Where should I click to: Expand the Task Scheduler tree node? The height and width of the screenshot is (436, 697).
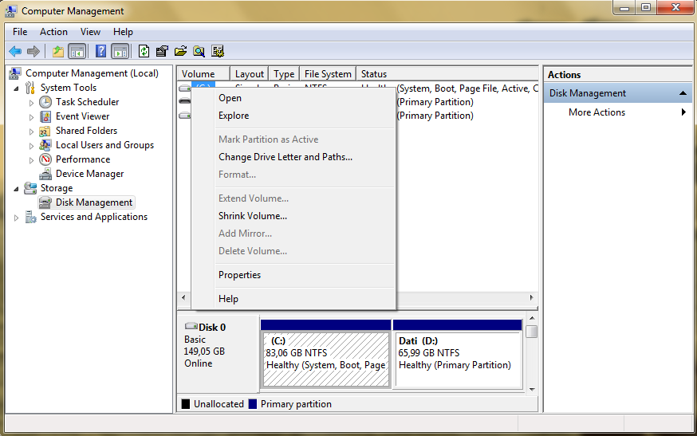(x=32, y=102)
